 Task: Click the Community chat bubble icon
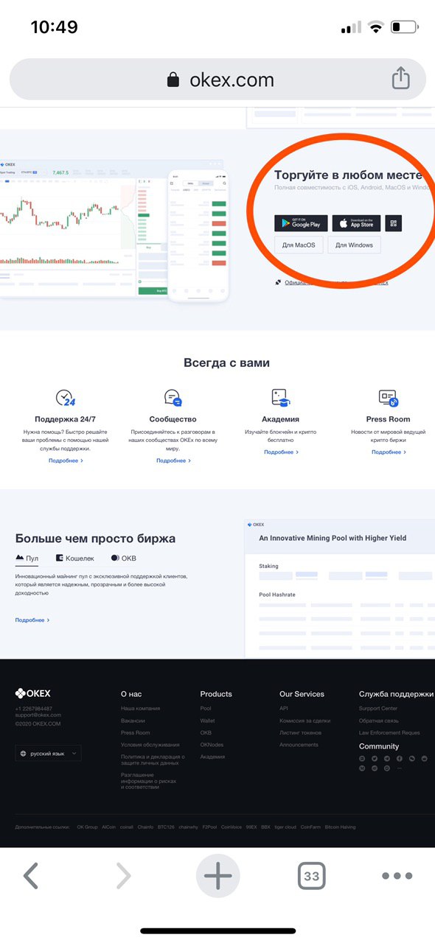[173, 399]
